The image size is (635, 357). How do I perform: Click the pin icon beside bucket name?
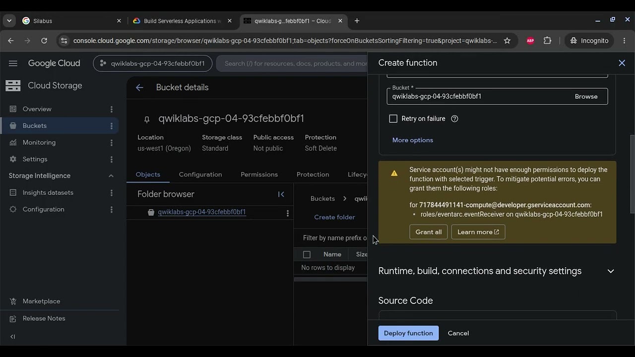tap(146, 119)
